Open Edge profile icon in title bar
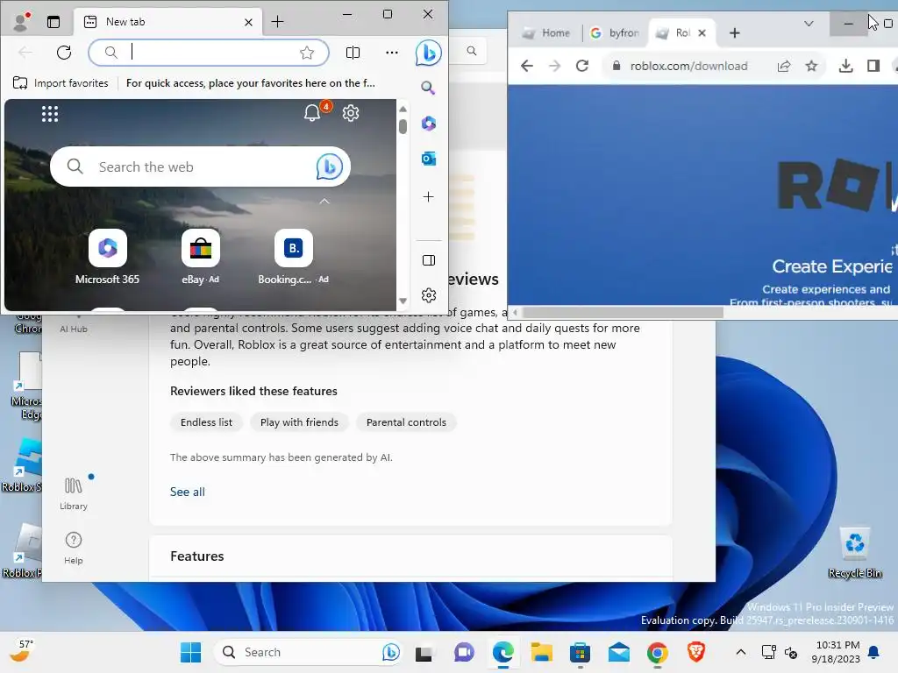898x673 pixels. pos(22,22)
